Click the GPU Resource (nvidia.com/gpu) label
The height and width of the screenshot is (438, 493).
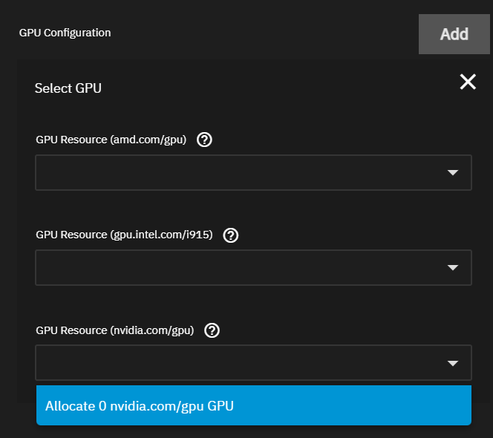tap(115, 330)
